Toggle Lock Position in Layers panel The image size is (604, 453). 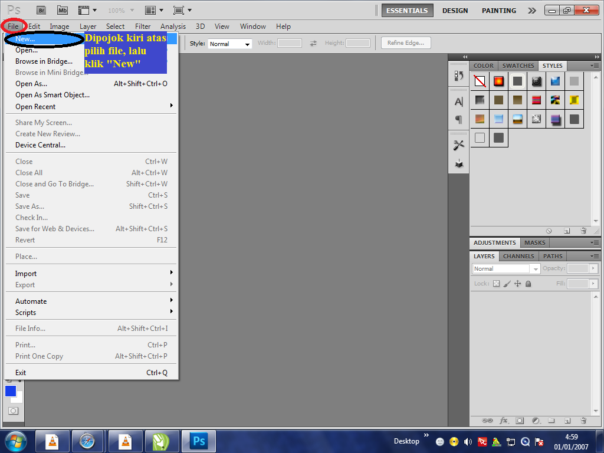click(x=518, y=284)
